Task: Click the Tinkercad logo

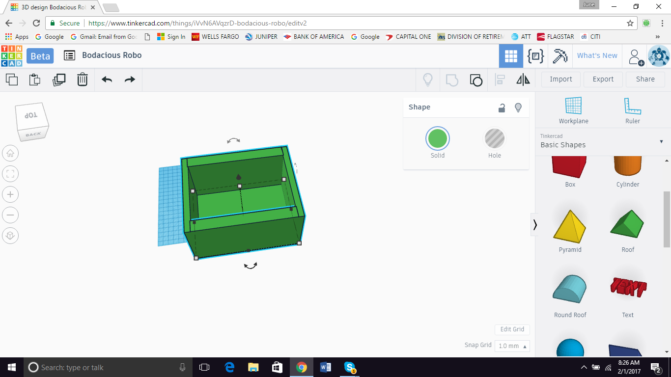Action: click(12, 56)
